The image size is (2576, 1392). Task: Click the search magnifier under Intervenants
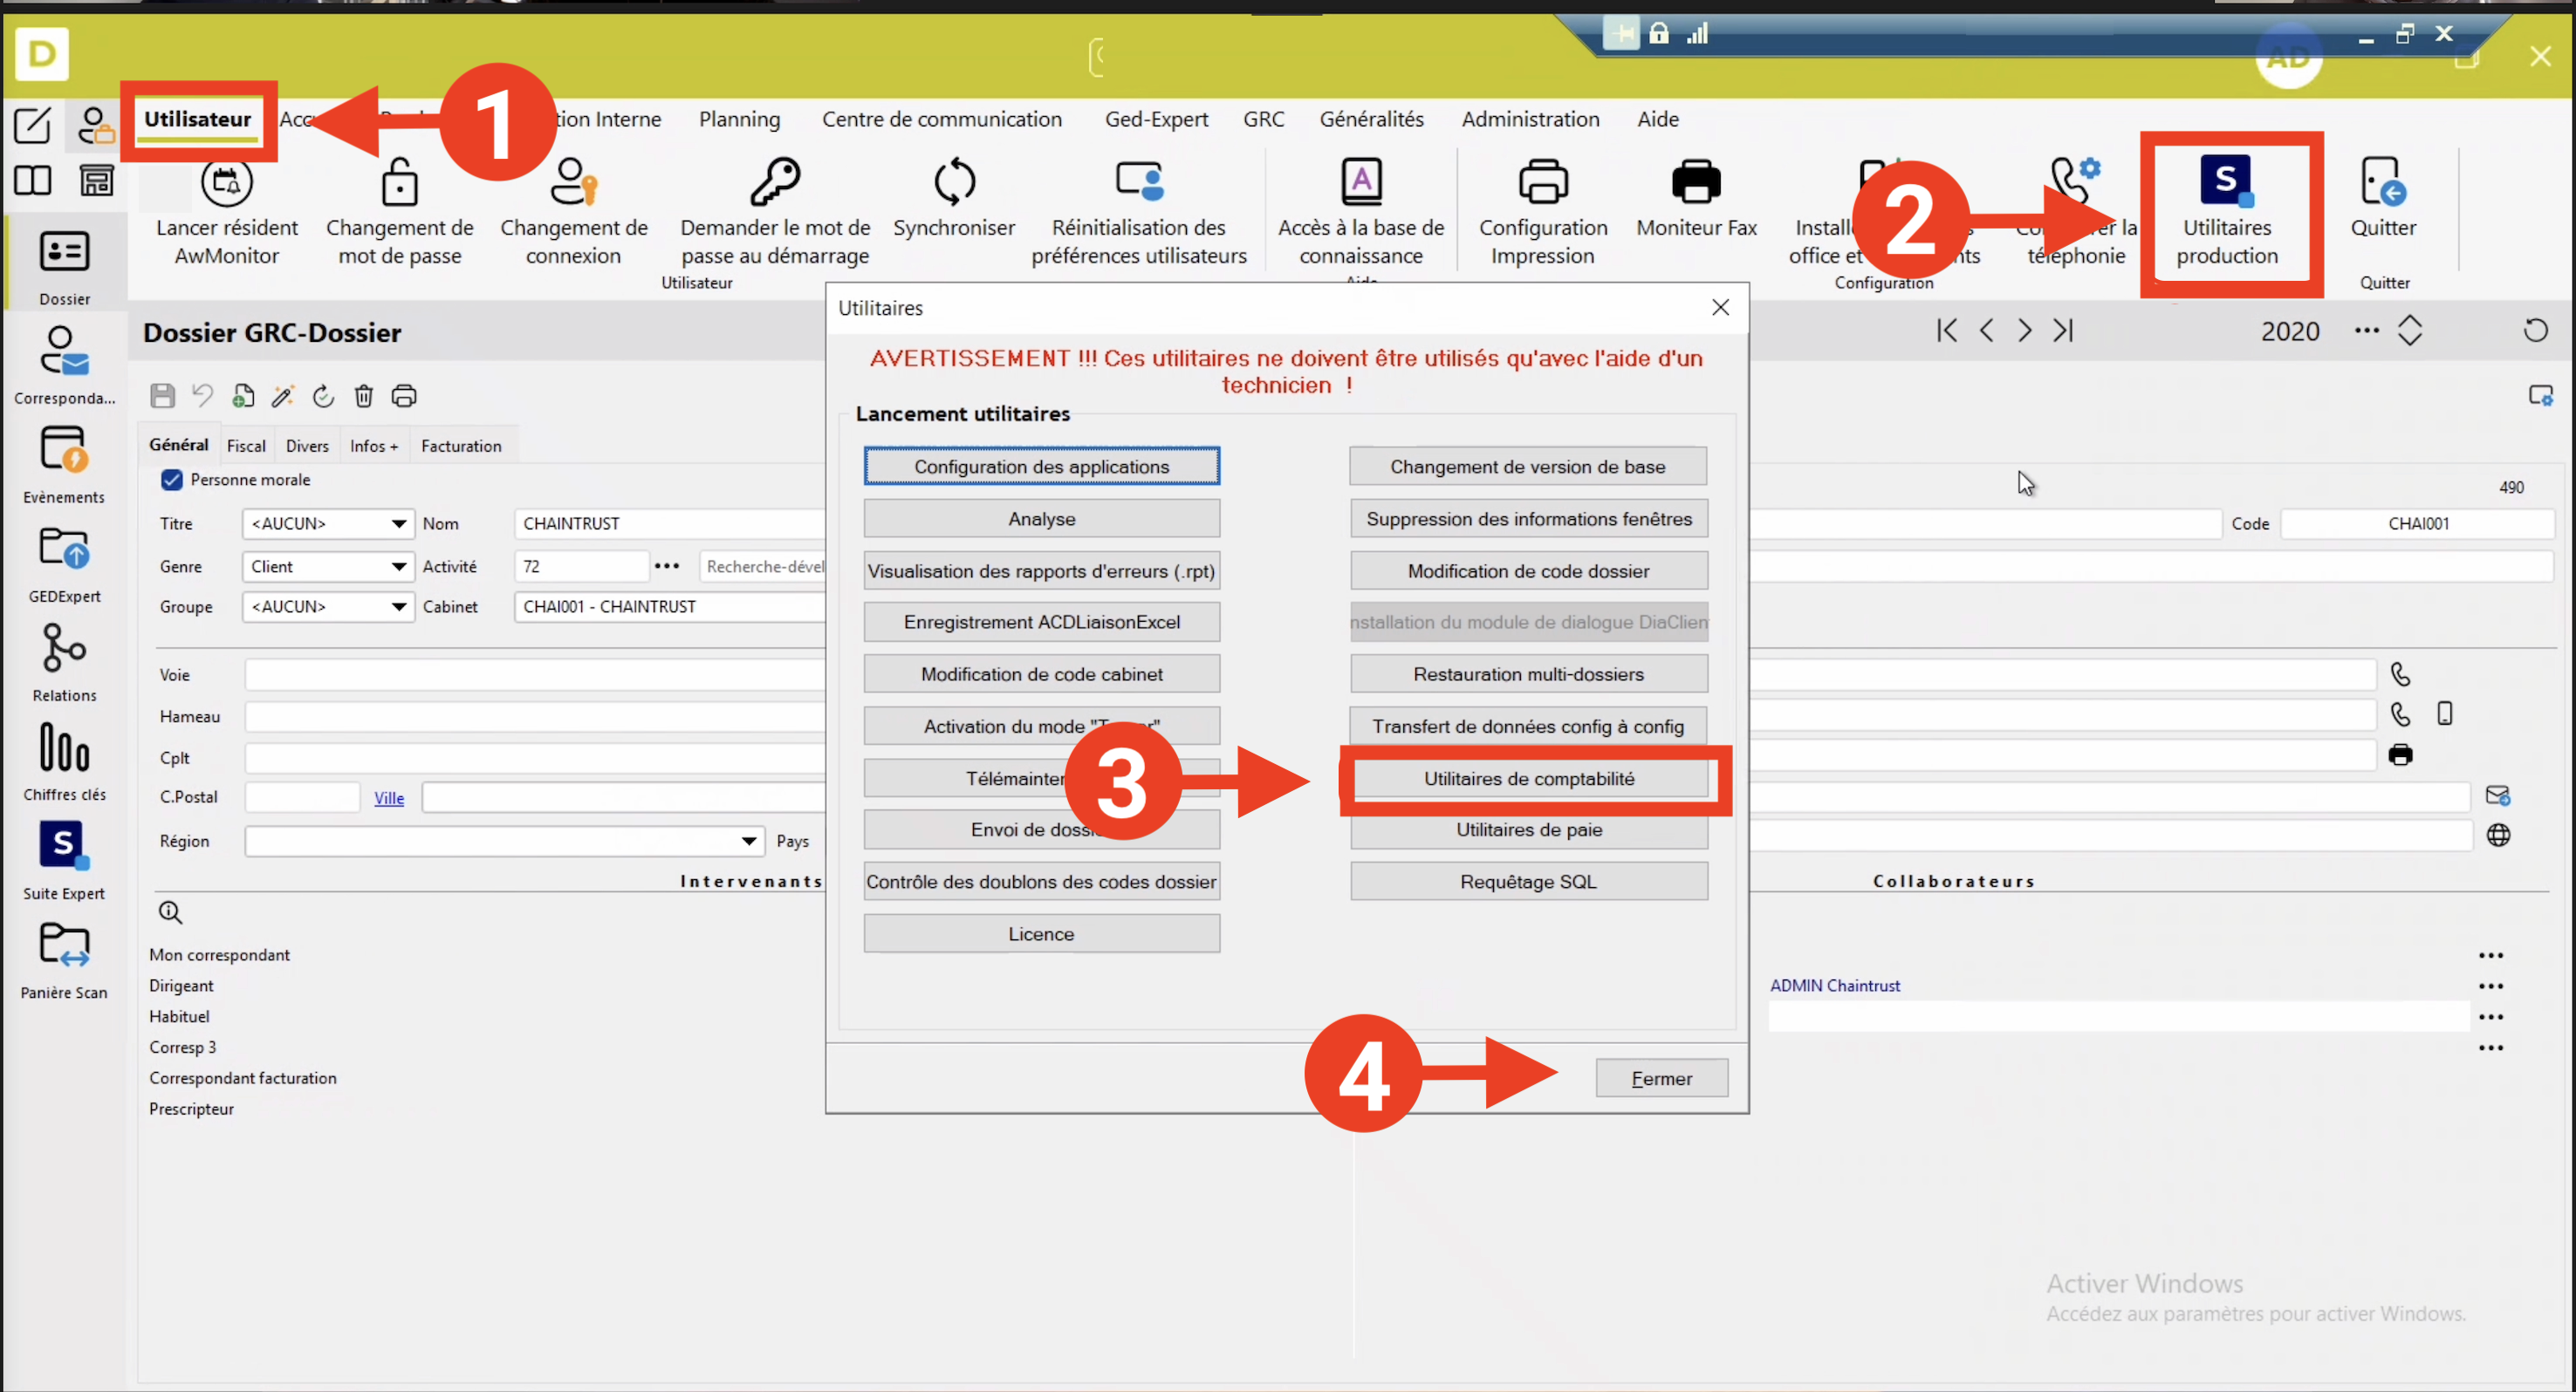click(x=170, y=911)
